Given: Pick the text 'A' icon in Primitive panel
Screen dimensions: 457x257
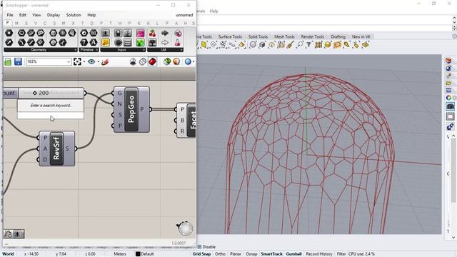Looking at the screenshot, I should pyautogui.click(x=94, y=43).
